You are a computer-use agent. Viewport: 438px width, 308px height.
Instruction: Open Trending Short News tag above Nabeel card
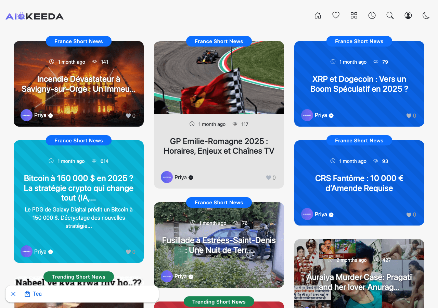click(79, 277)
